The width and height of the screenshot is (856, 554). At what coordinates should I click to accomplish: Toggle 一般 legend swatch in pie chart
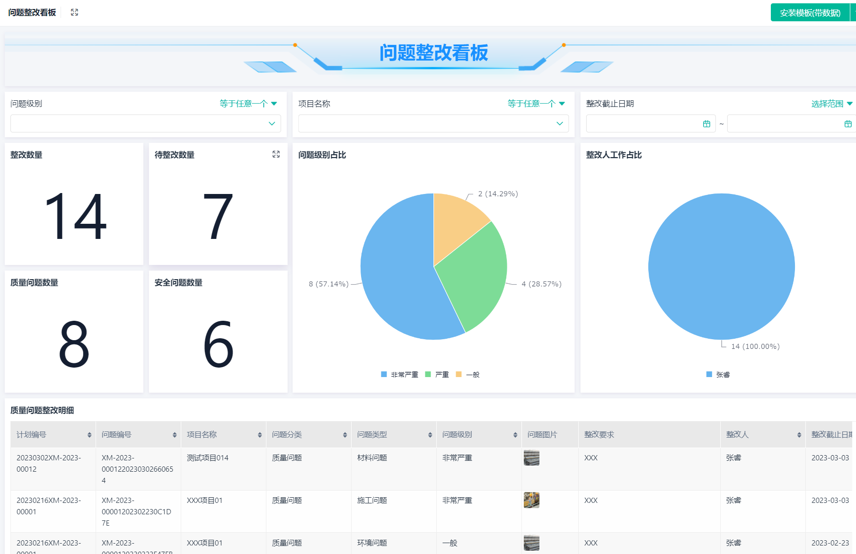click(459, 374)
